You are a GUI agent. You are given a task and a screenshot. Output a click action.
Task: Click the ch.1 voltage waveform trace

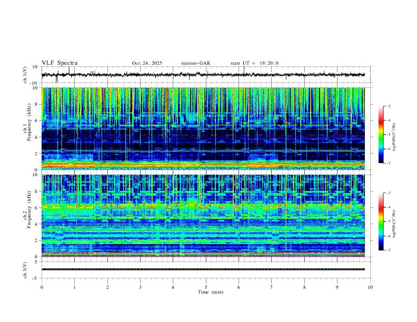point(203,75)
